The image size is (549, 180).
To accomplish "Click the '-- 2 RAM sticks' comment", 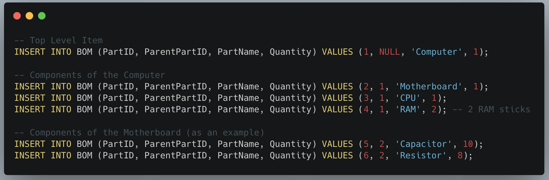I will (491, 109).
